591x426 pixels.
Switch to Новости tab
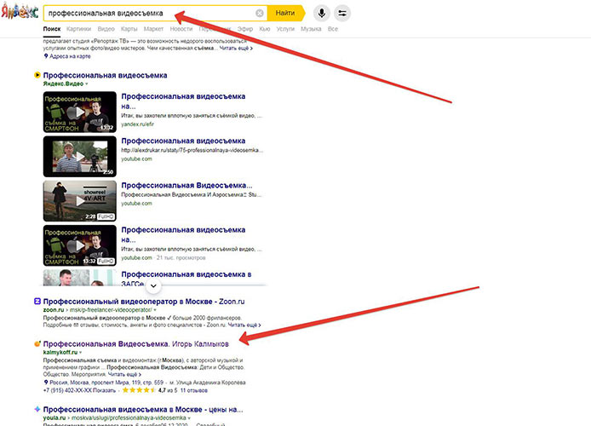(x=181, y=29)
